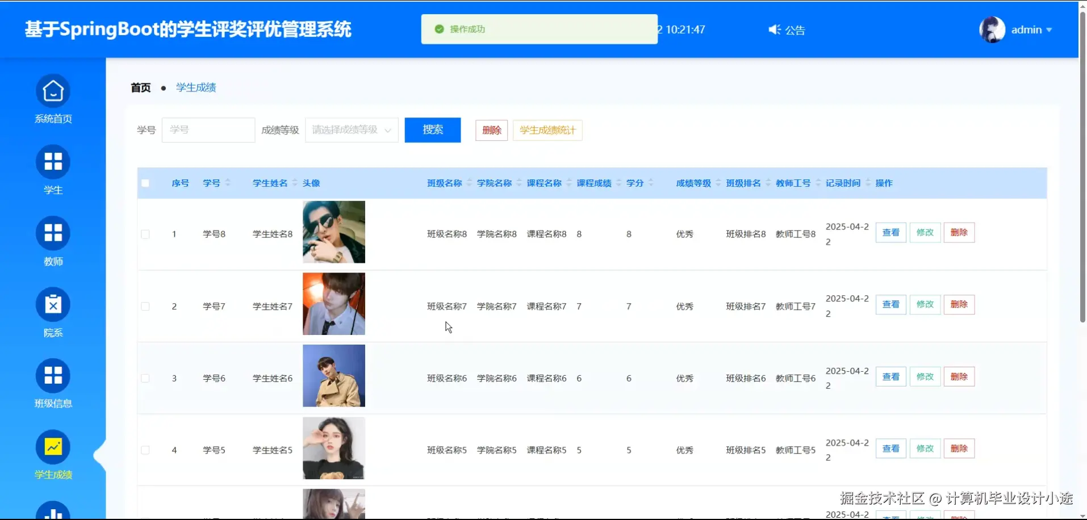Viewport: 1087px width, 520px height.
Task: Open 学生姓名5 avatar thumbnail
Action: (334, 448)
